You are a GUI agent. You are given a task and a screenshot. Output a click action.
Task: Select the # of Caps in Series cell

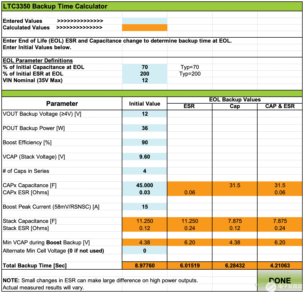pyautogui.click(x=145, y=171)
